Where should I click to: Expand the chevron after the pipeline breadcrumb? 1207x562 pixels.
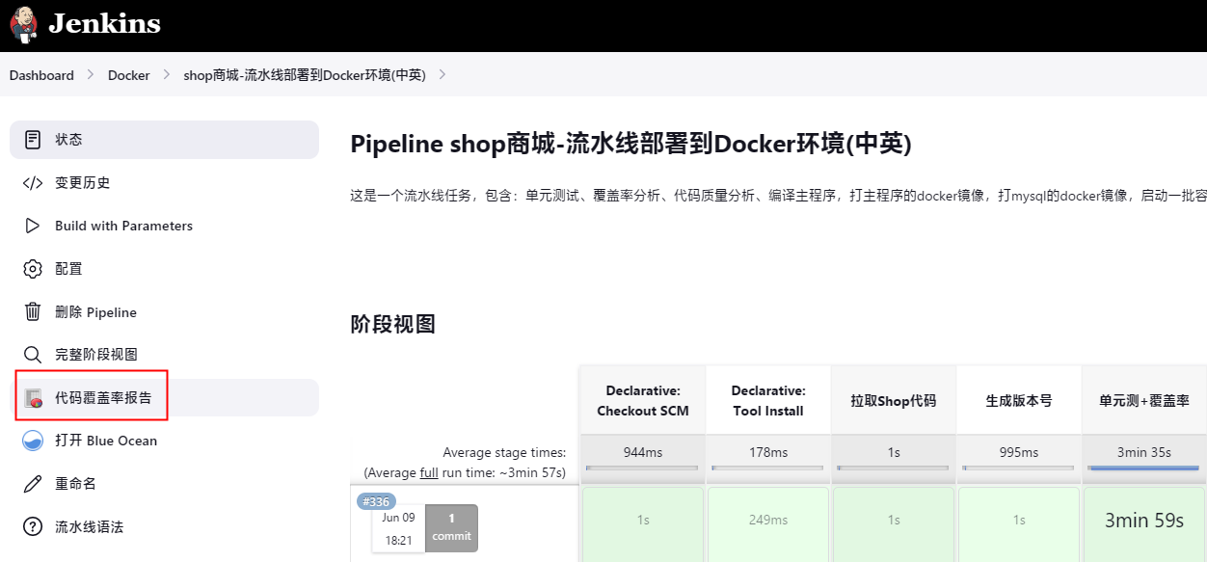[x=443, y=75]
